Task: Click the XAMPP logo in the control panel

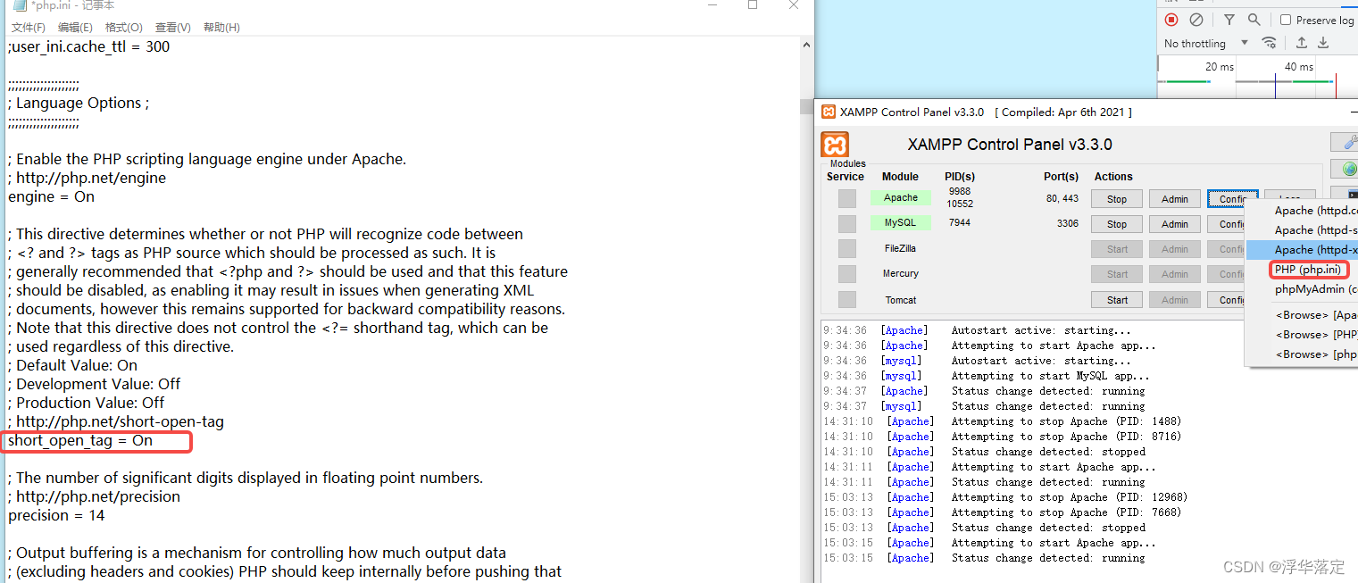Action: tap(835, 145)
